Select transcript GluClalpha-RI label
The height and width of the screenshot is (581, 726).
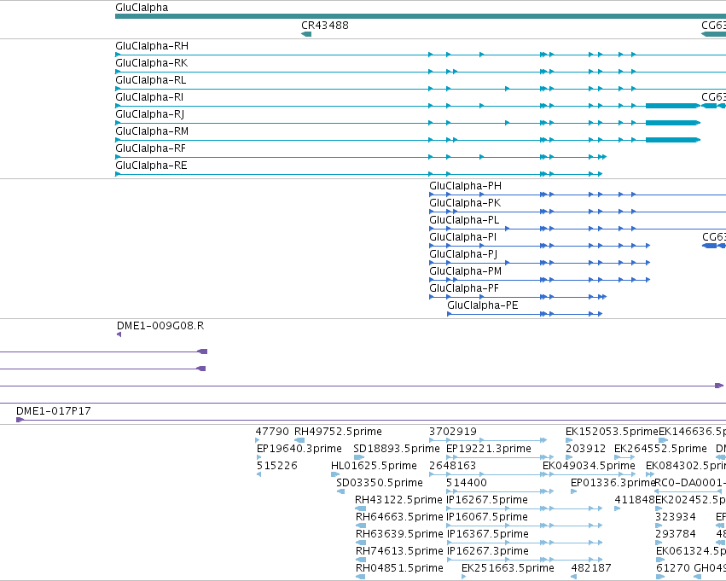click(x=149, y=97)
